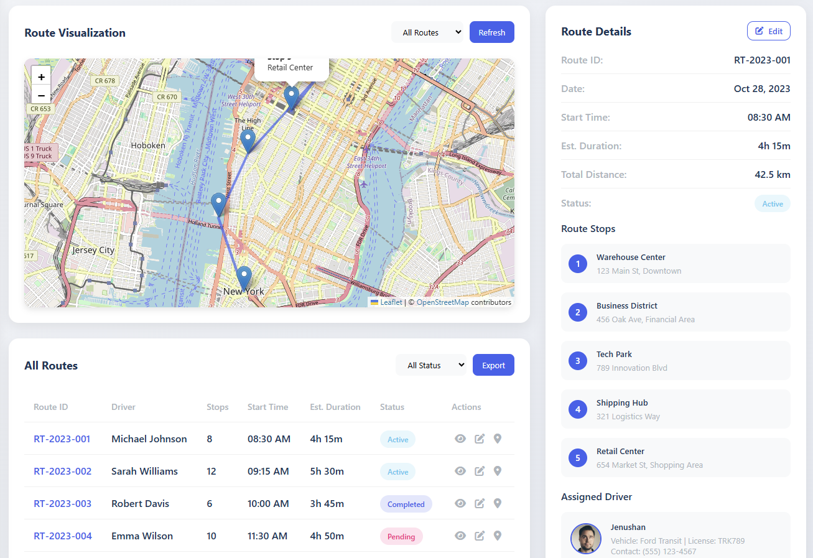Click the map pin above New York label
This screenshot has height=558, width=813.
pos(244,277)
